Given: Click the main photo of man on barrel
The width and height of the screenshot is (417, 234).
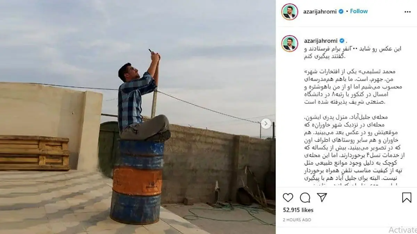Looking at the screenshot, I should [138, 117].
